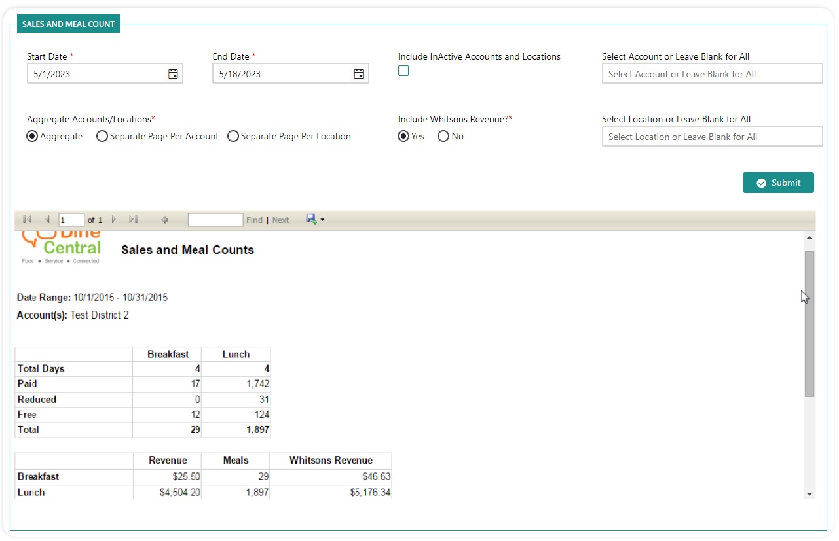Click the export save disk icon

coord(311,219)
